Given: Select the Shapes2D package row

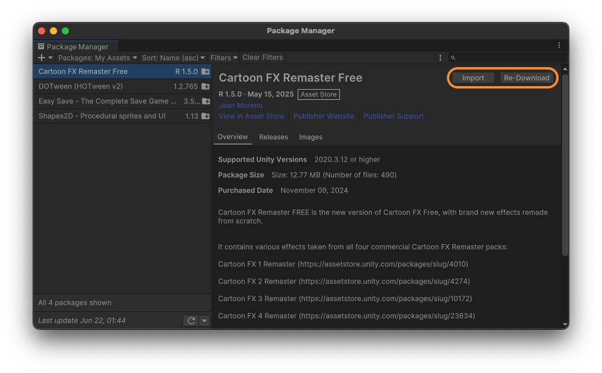Looking at the screenshot, I should [x=122, y=116].
